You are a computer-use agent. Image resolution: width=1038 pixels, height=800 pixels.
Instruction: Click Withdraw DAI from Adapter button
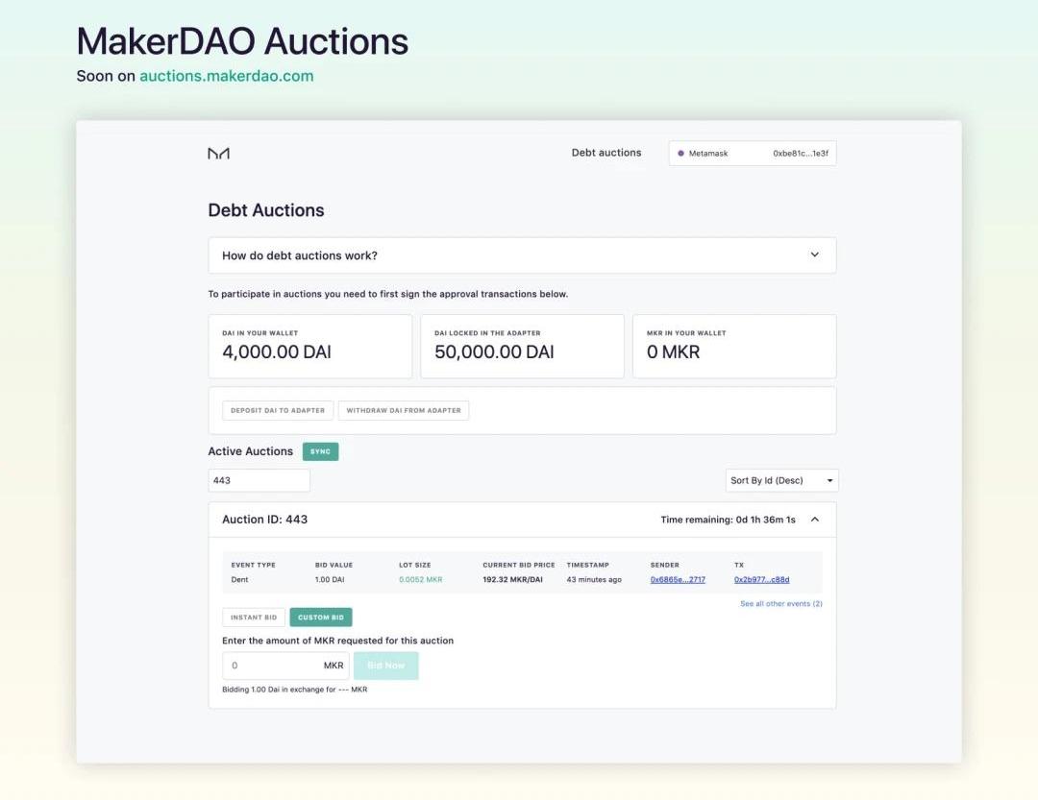(x=404, y=410)
